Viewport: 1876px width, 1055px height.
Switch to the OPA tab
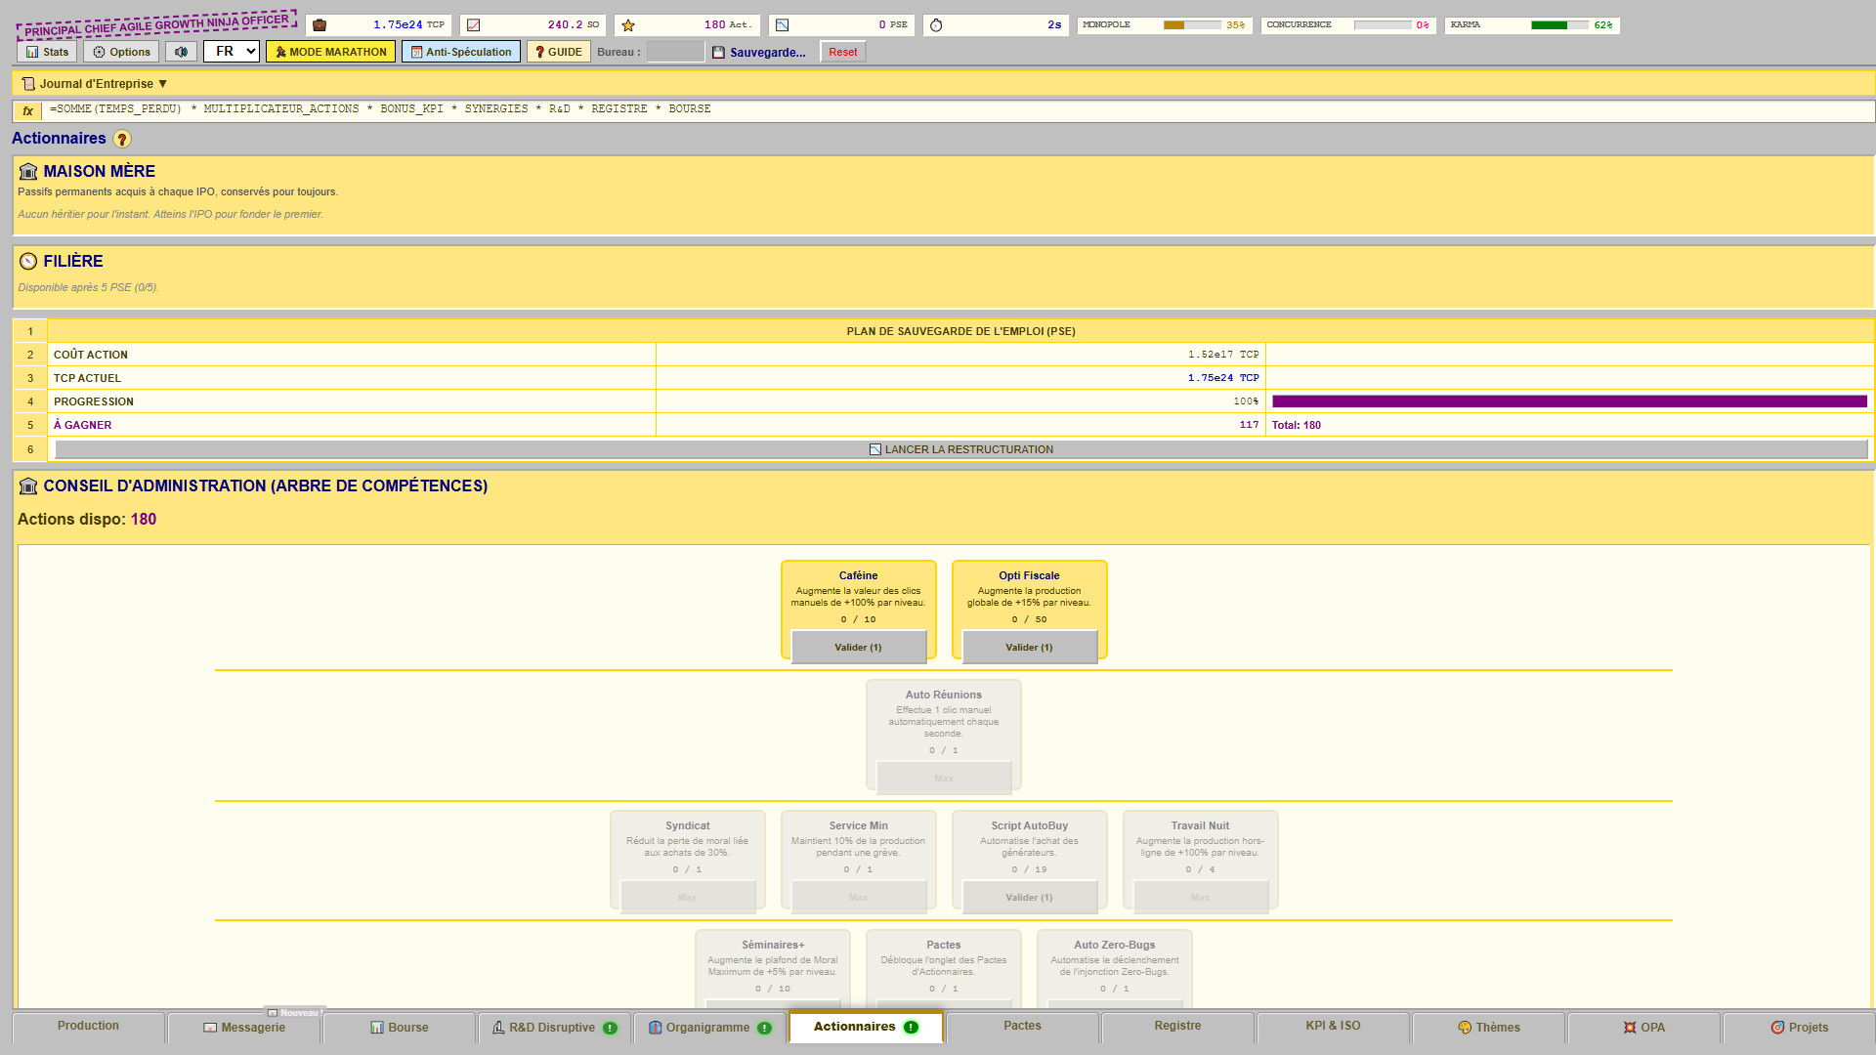(x=1643, y=1028)
